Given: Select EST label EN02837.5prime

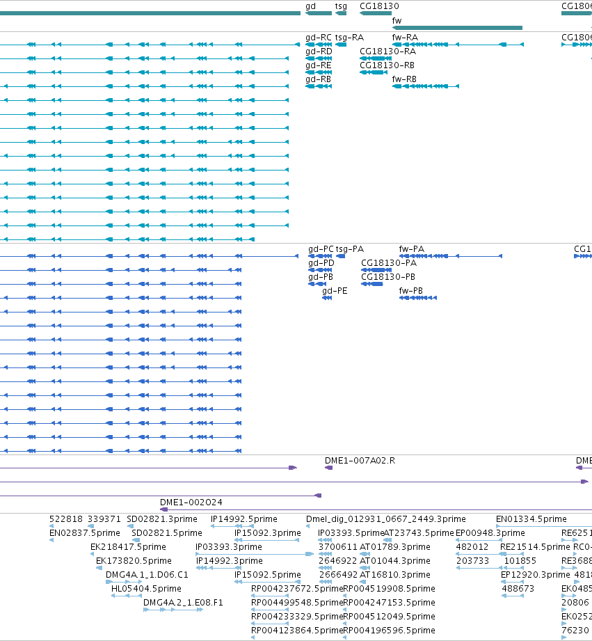Looking at the screenshot, I should coord(85,533).
